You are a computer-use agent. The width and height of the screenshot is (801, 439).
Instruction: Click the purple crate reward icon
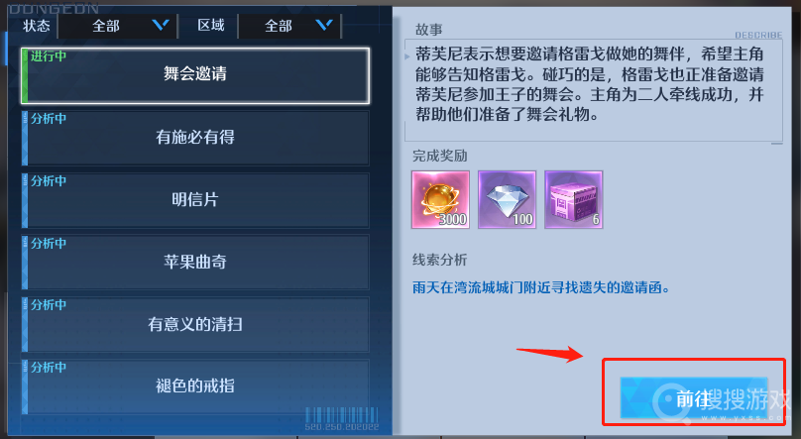click(574, 199)
